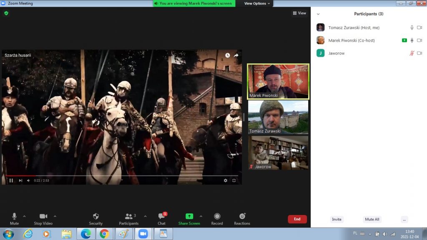Viewport: 427px width, 240px height.
Task: Toggle the Participants list button
Action: tap(128, 218)
